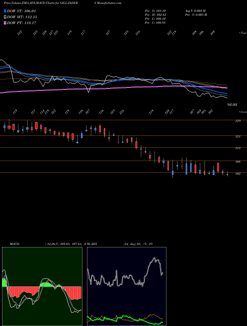Click the 'Pre L: 100.10' low value

[155, 19]
